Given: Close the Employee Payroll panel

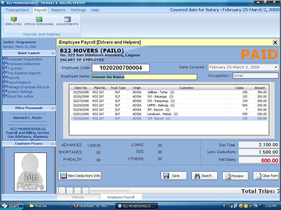Looking at the screenshot, I should [x=275, y=42].
